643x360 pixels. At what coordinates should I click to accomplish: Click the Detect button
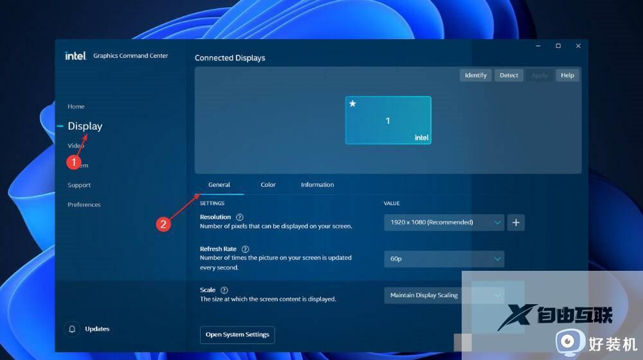pyautogui.click(x=509, y=75)
